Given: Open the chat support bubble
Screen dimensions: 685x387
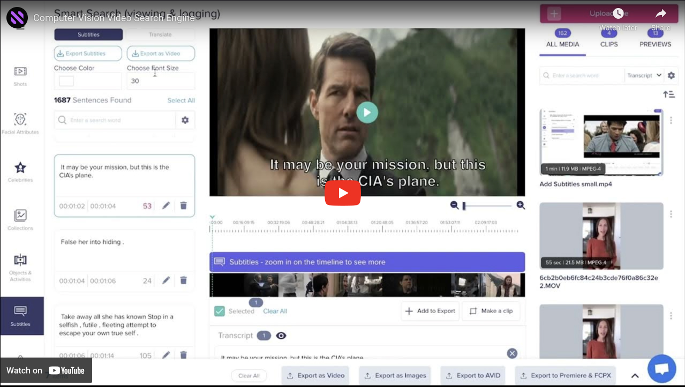Looking at the screenshot, I should pos(661,369).
